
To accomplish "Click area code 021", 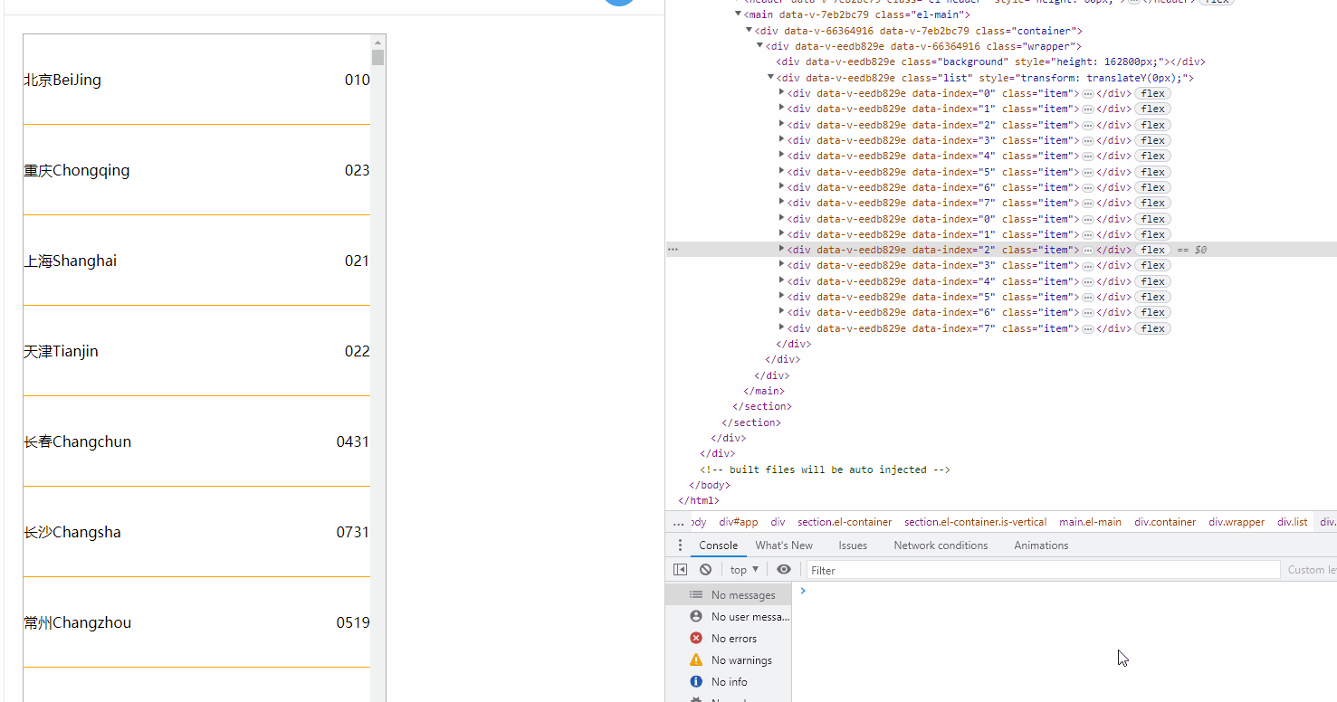I will coord(357,261).
